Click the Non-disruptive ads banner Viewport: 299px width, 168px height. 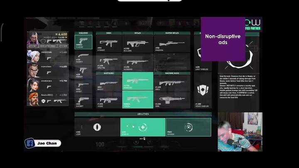[x=223, y=39]
